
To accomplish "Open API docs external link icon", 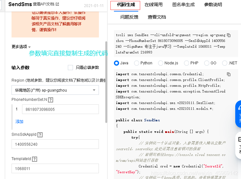I will pyautogui.click(x=57, y=4).
